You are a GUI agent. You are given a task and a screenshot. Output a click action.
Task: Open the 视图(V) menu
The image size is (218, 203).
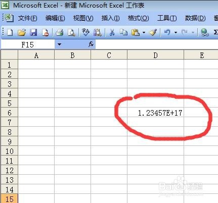tap(83, 18)
